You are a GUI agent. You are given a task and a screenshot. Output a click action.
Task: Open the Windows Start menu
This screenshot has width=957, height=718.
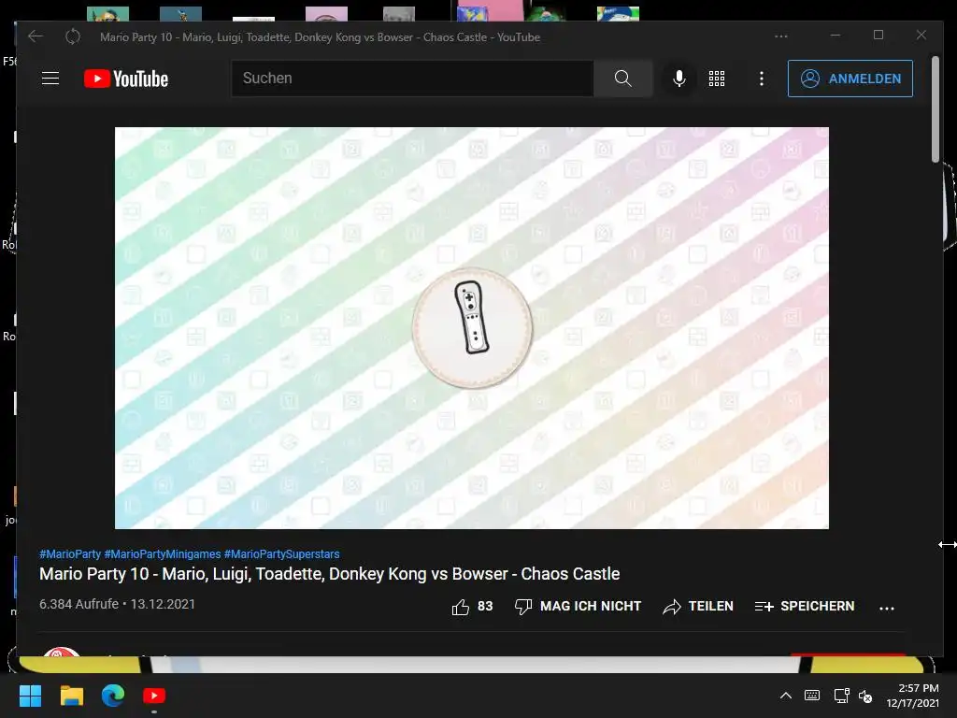tap(30, 696)
